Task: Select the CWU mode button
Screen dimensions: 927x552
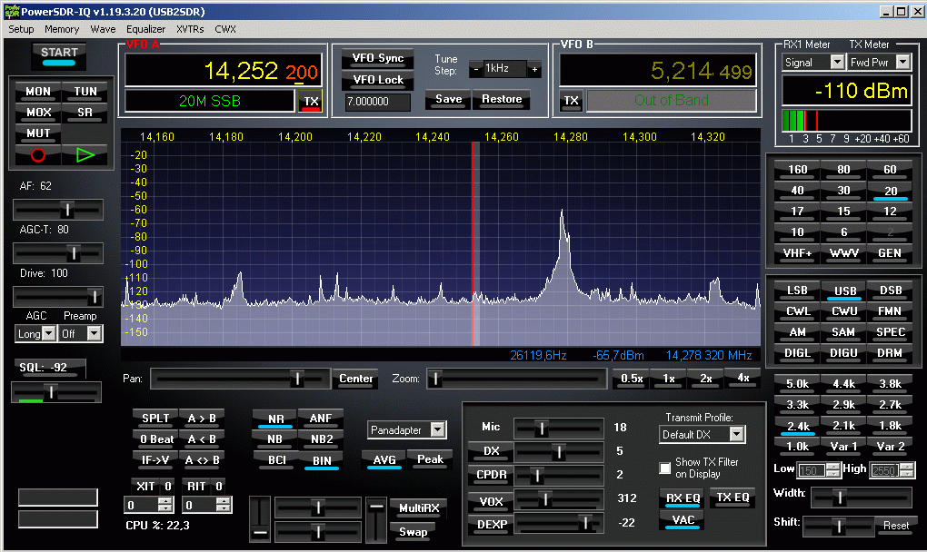Action: (x=844, y=311)
